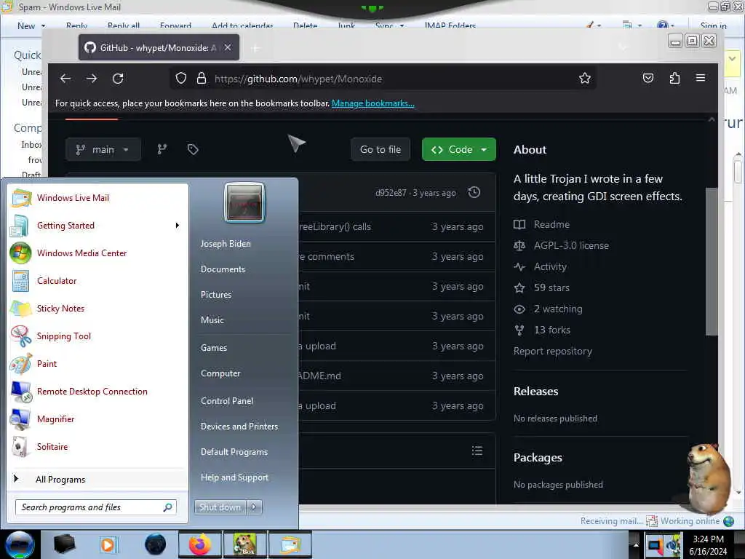The height and width of the screenshot is (559, 745).
Task: Show hidden system tray icons
Action: (636, 545)
